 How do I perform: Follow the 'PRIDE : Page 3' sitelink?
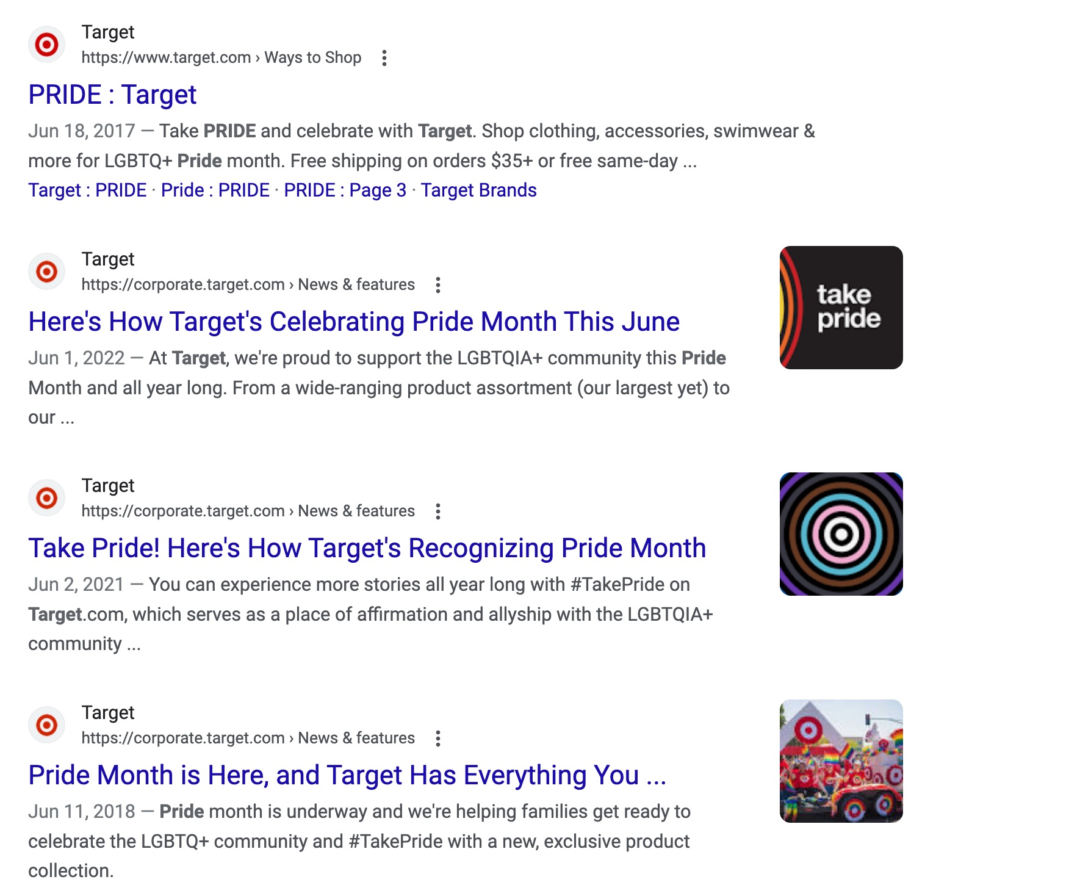[345, 190]
